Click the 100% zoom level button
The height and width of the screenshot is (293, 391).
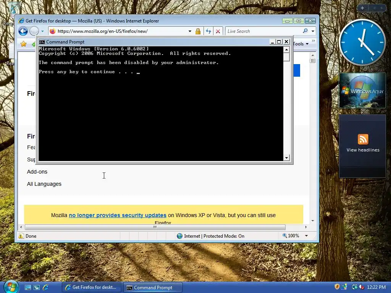pos(291,236)
